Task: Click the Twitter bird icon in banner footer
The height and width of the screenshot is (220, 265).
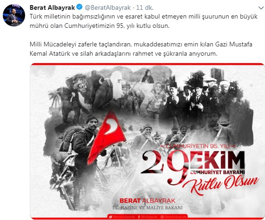Action: click(x=111, y=217)
